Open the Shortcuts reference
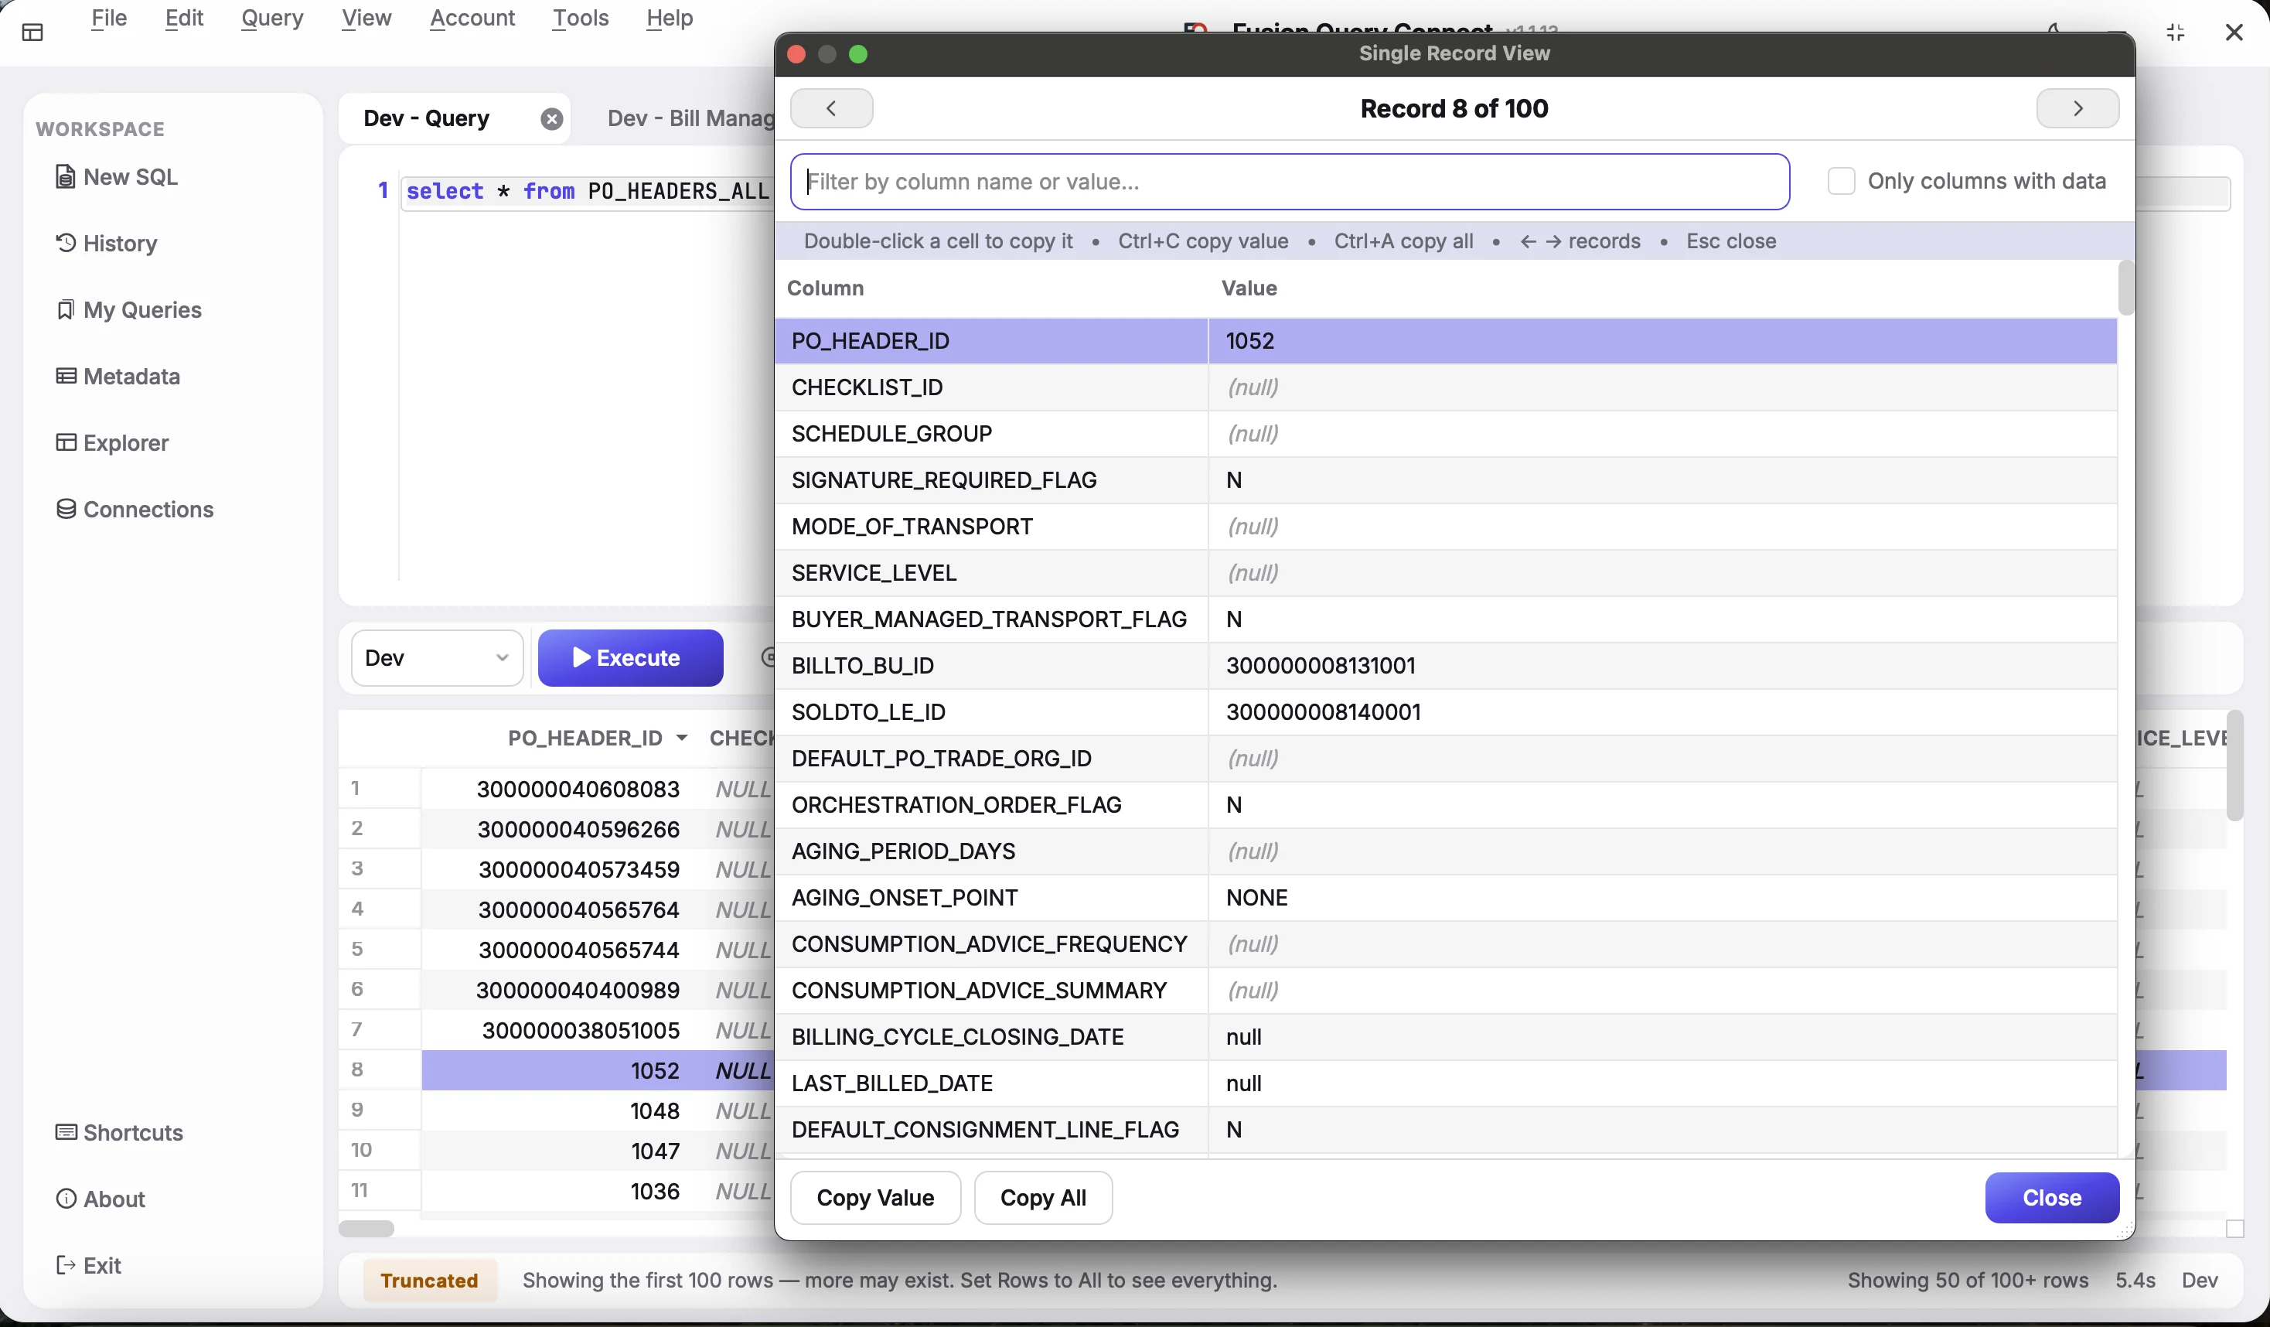The image size is (2270, 1327). coord(120,1132)
